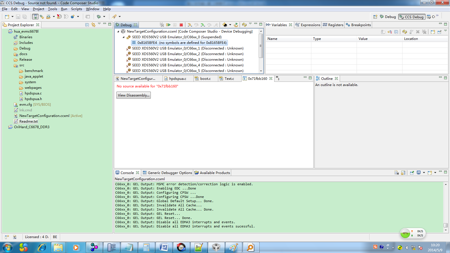Screen dimensions: 450x253
Task: Open Internet Explorer from the taskbar
Action: coord(42,247)
